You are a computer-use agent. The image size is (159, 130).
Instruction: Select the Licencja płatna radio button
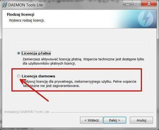(18, 53)
